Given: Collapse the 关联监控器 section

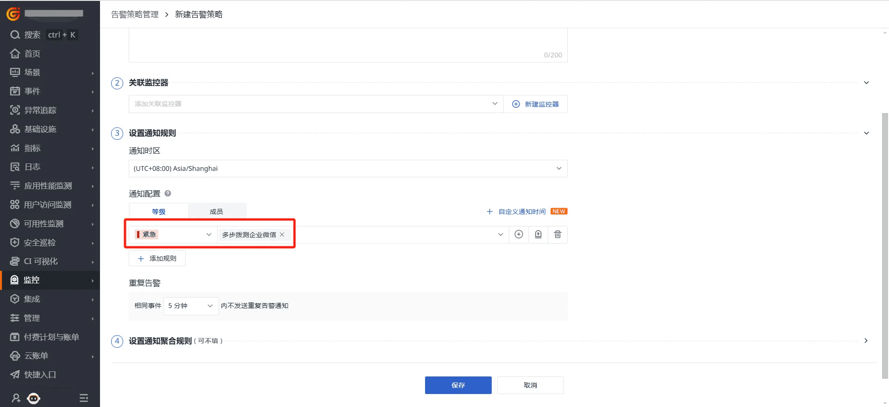Looking at the screenshot, I should [866, 83].
